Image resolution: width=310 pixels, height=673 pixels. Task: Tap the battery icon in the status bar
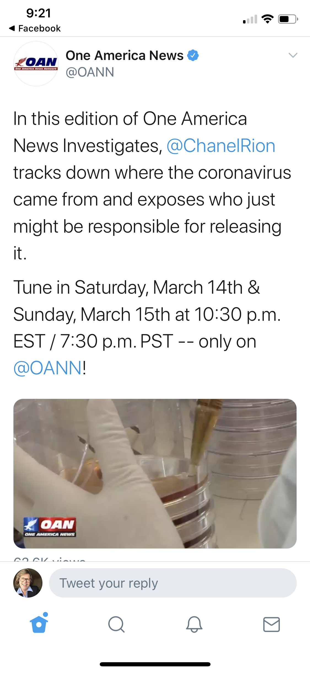[x=288, y=19]
